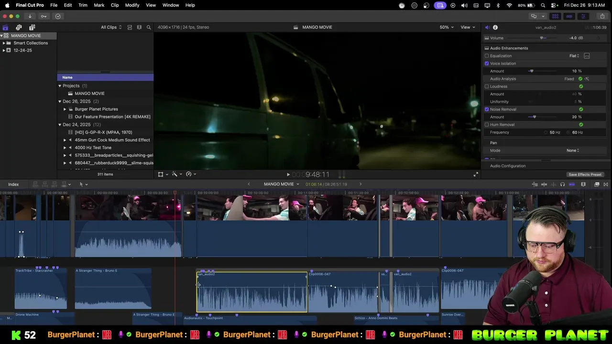612x344 pixels.
Task: Play the viewer with play button
Action: [288, 175]
